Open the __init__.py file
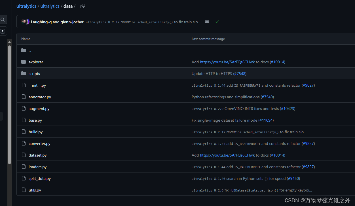Screen dimensions: 355x206 37,85
